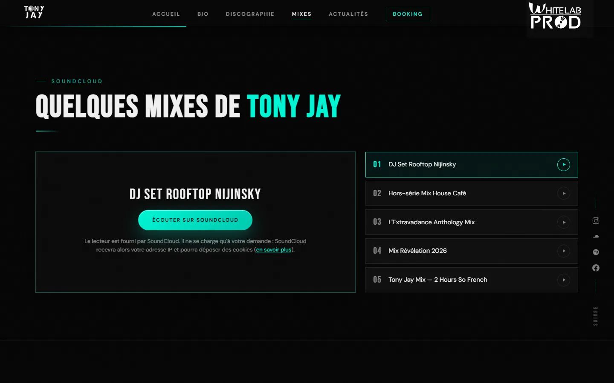Play Mix Révélation 2026
614x383 pixels.
tap(564, 251)
